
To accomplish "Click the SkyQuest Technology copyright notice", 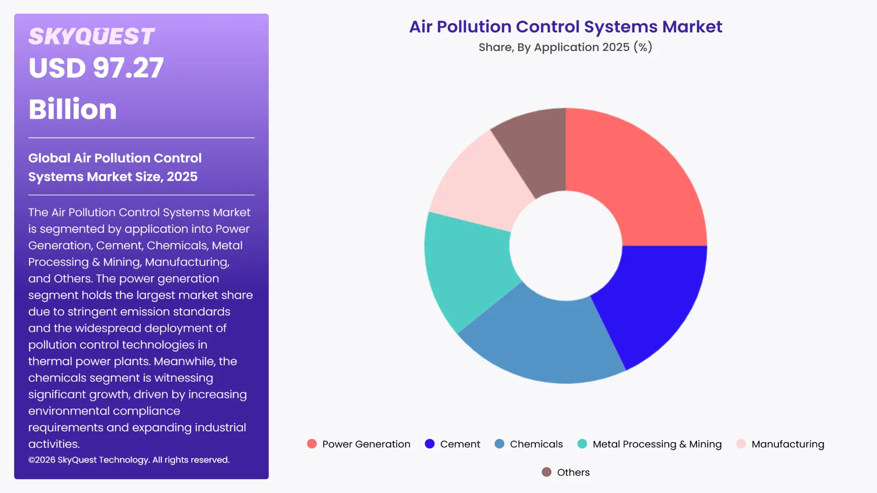I will coord(129,460).
